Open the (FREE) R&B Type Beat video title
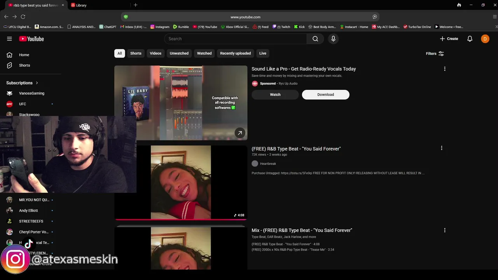 point(296,149)
